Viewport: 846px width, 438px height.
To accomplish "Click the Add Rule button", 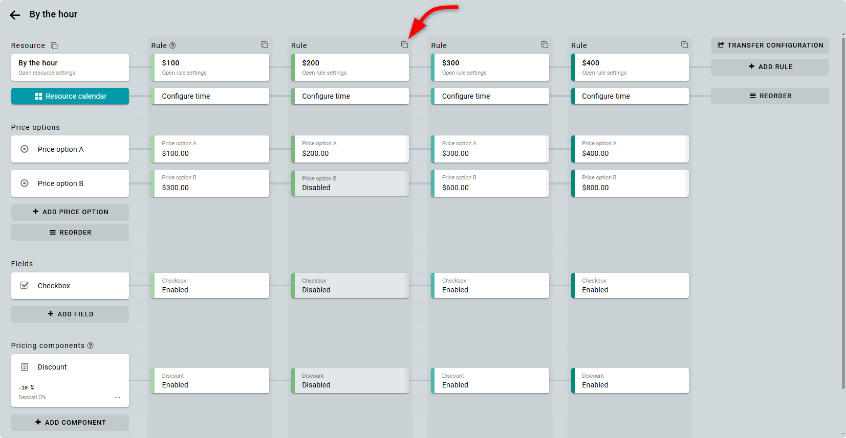I will (770, 67).
